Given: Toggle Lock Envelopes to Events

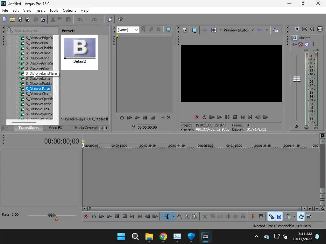Looking at the screenshot, I should tap(301, 217).
